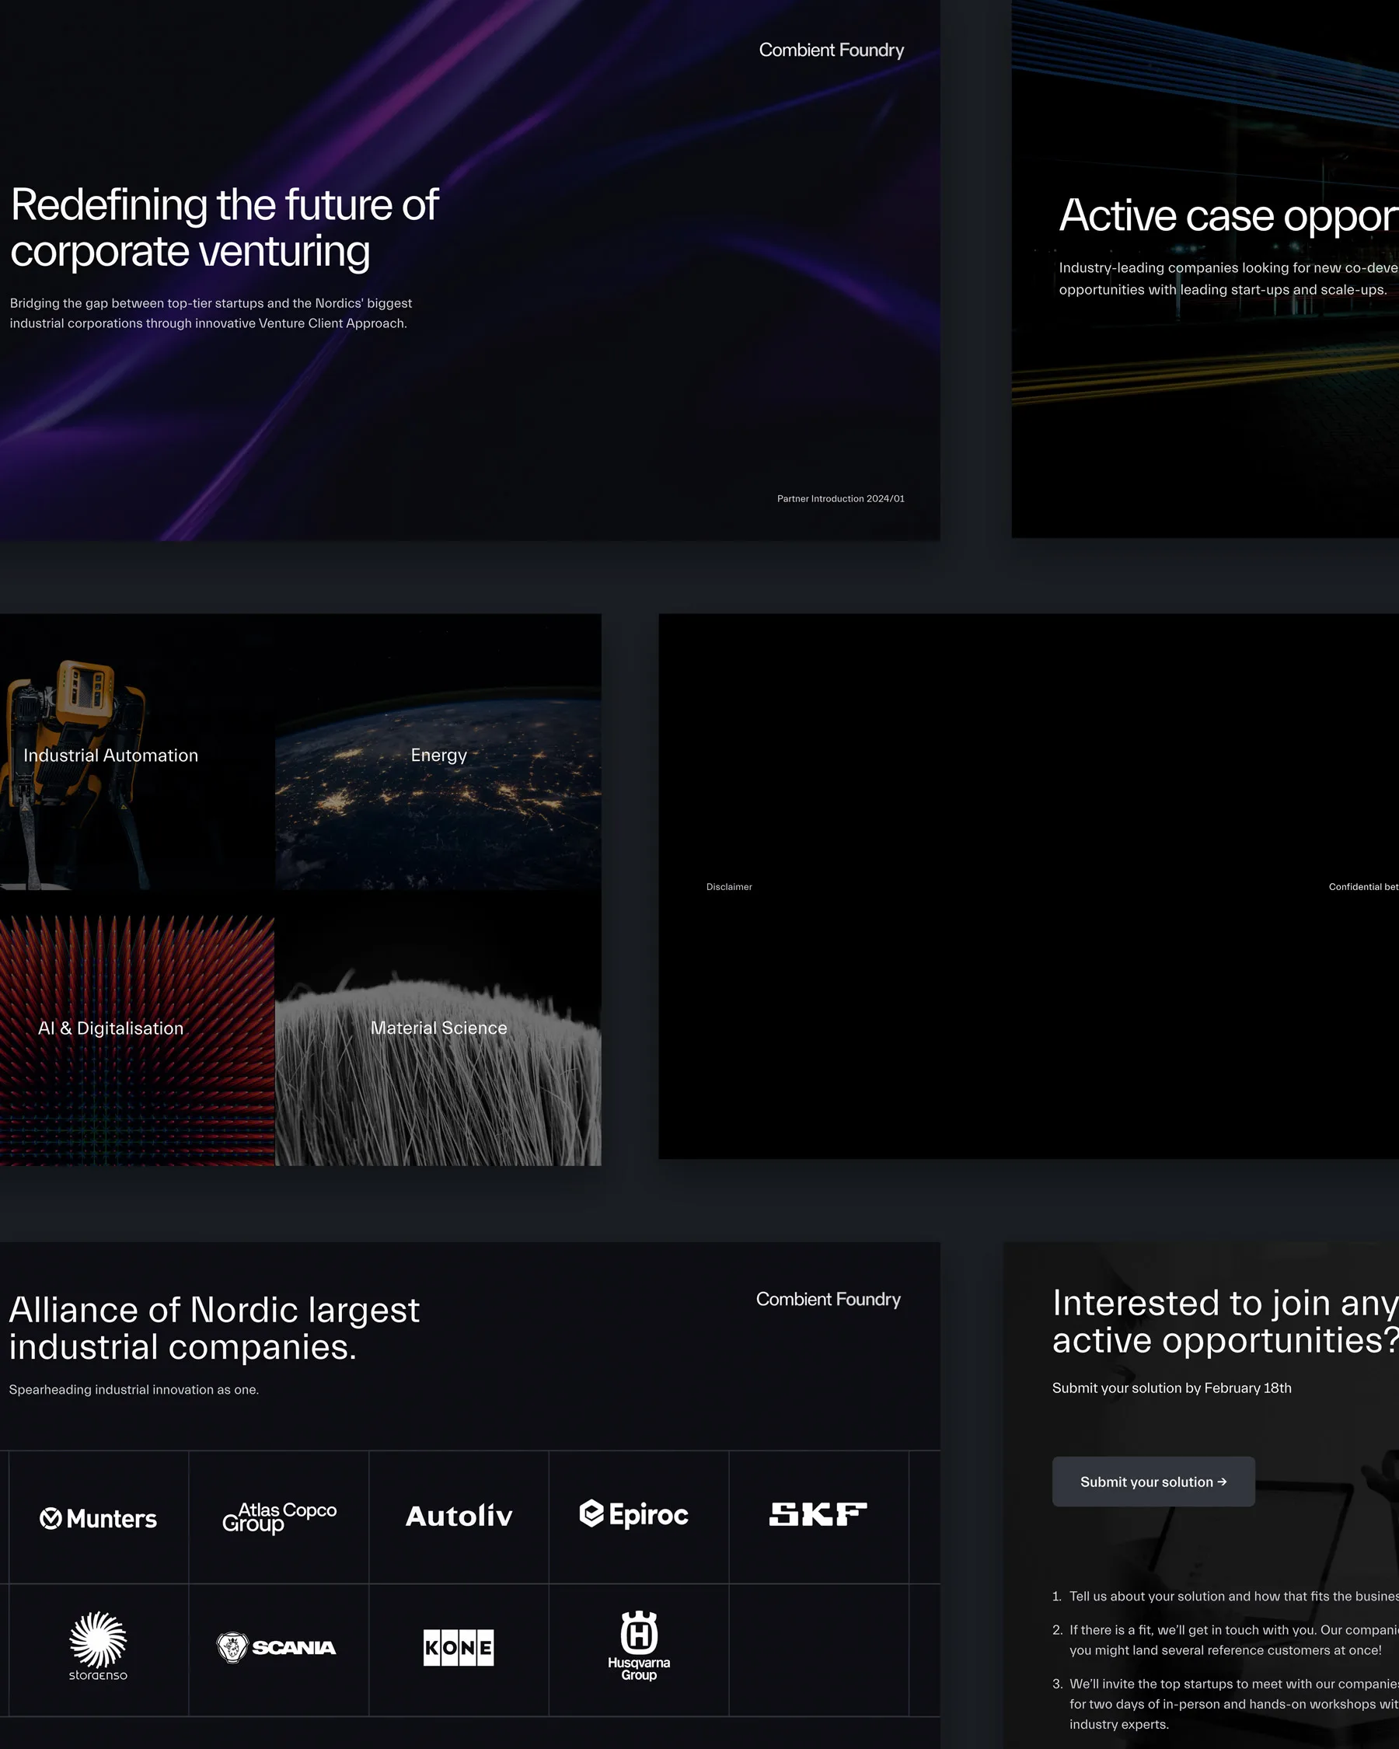Click the Autoliv logo

tap(459, 1515)
